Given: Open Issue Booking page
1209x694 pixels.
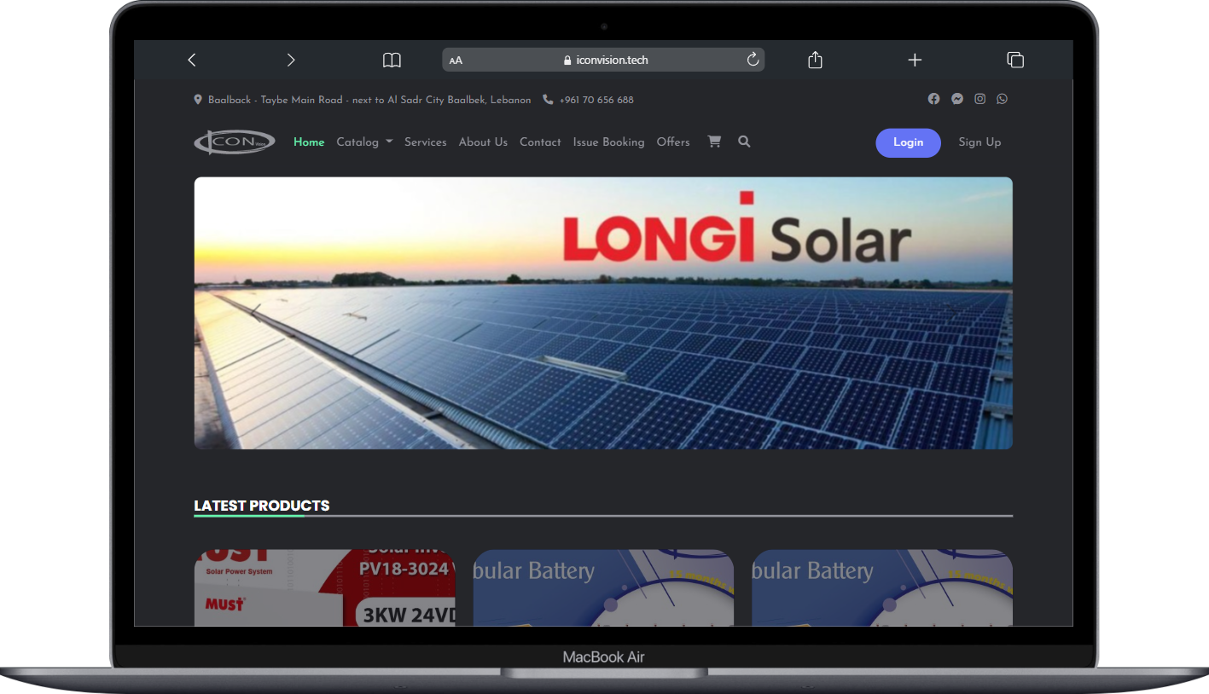Looking at the screenshot, I should [608, 142].
